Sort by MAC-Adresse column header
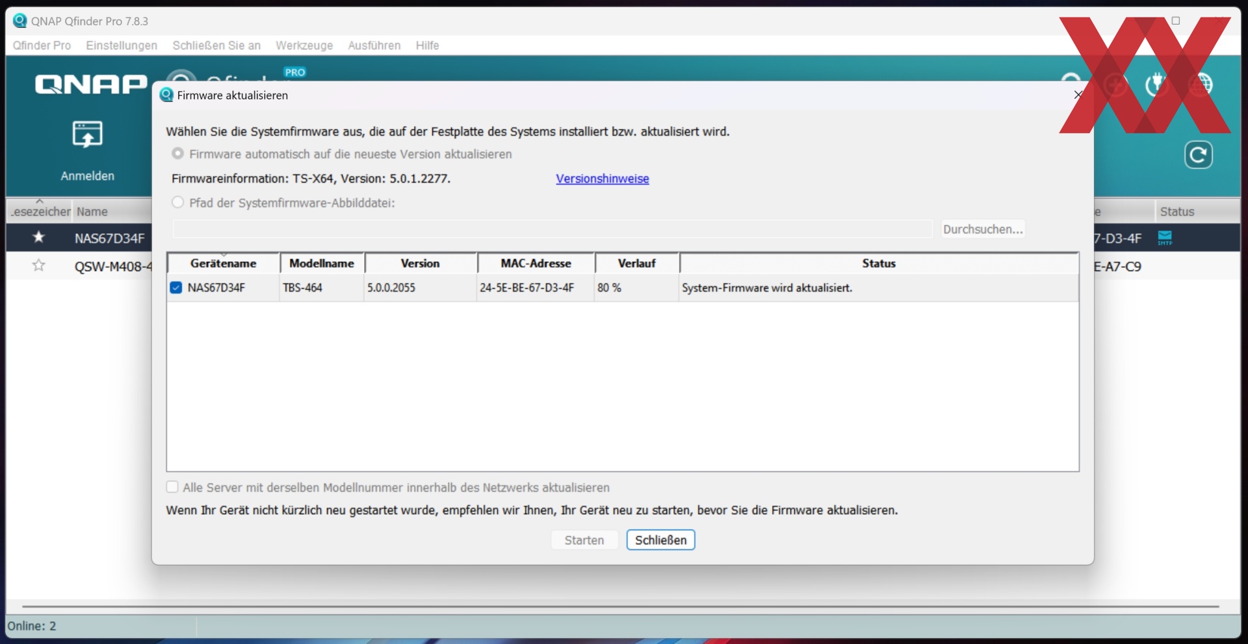 [x=536, y=263]
